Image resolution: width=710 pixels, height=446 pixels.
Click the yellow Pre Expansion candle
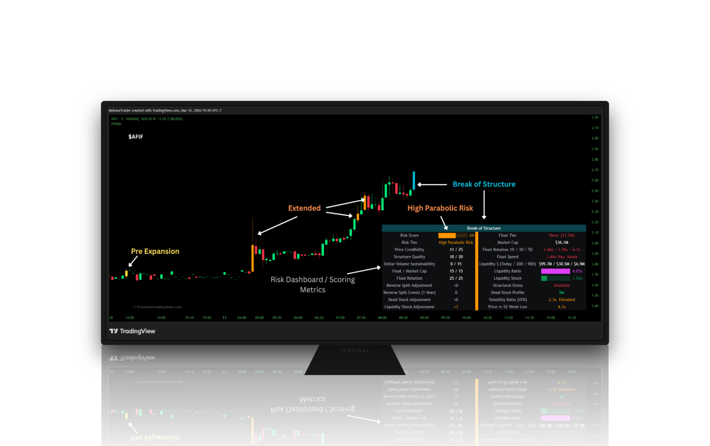[127, 273]
